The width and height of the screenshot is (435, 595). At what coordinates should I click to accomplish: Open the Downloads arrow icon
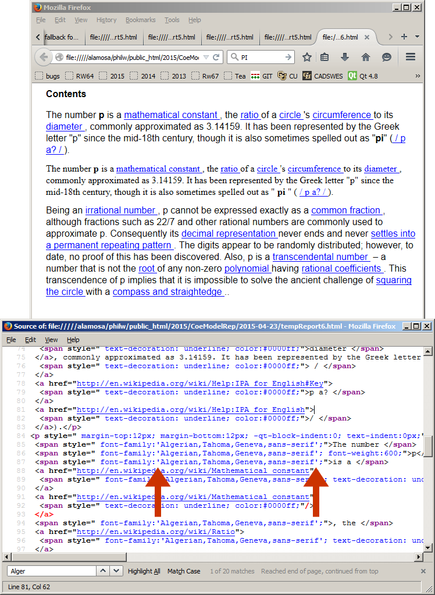point(345,58)
